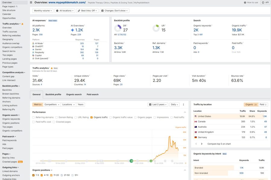Click AI Overviews sparkle icon

72,30
